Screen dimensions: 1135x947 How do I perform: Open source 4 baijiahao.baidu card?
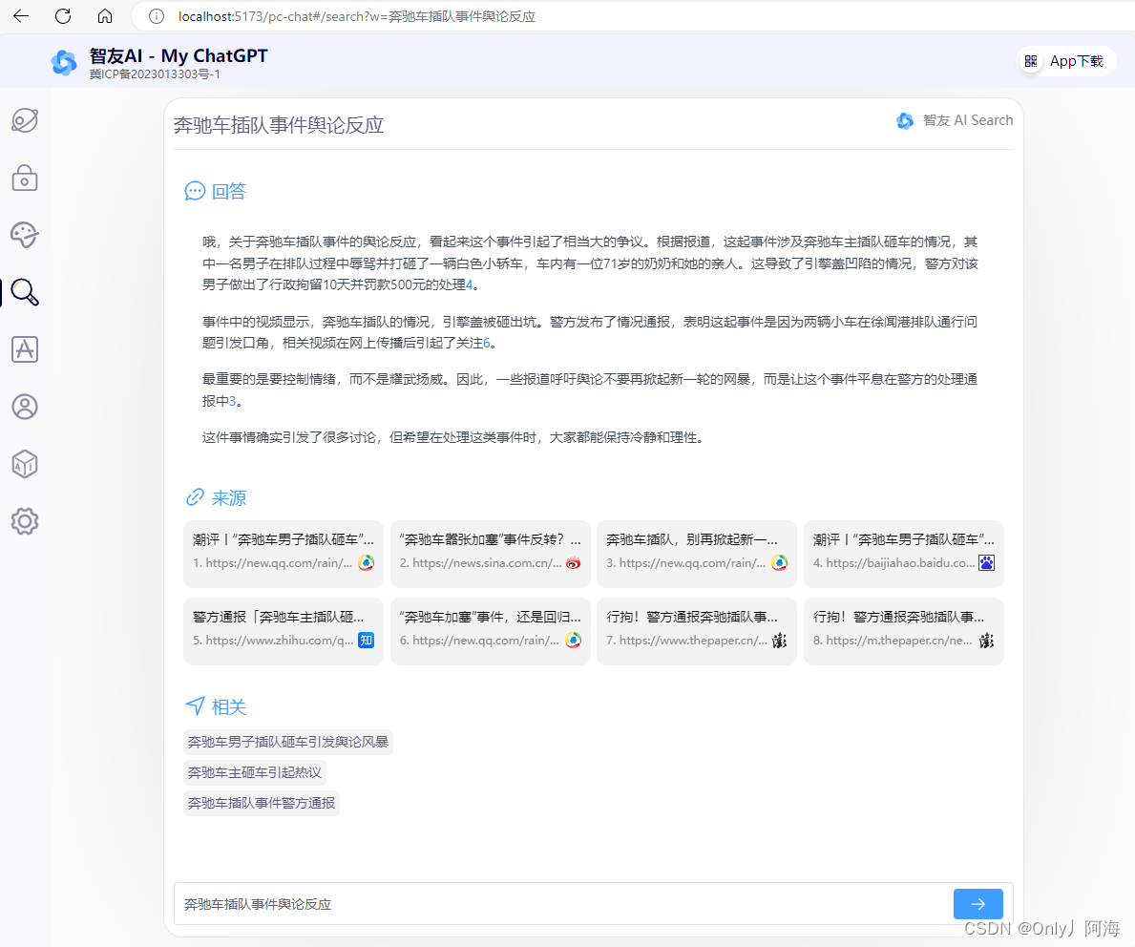pos(903,553)
